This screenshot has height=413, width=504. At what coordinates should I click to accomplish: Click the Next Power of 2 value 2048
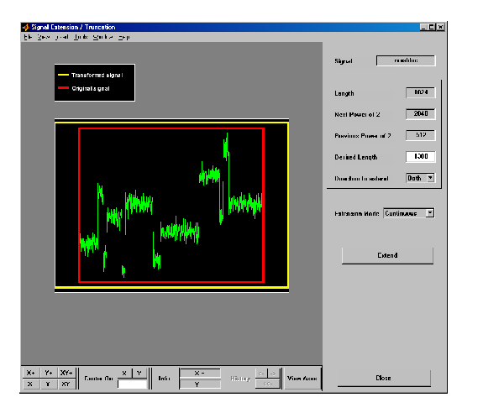(421, 113)
